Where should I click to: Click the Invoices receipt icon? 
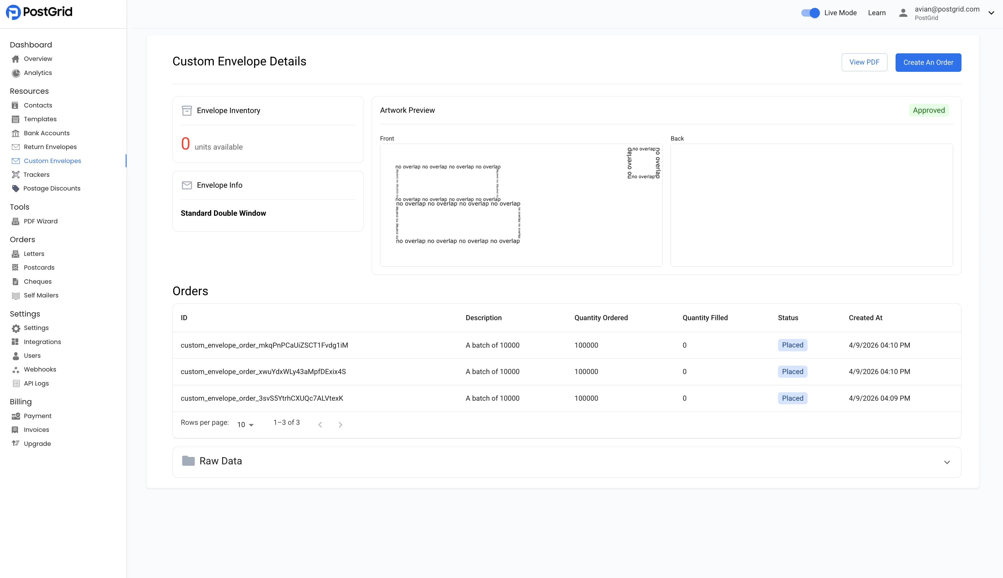15,430
